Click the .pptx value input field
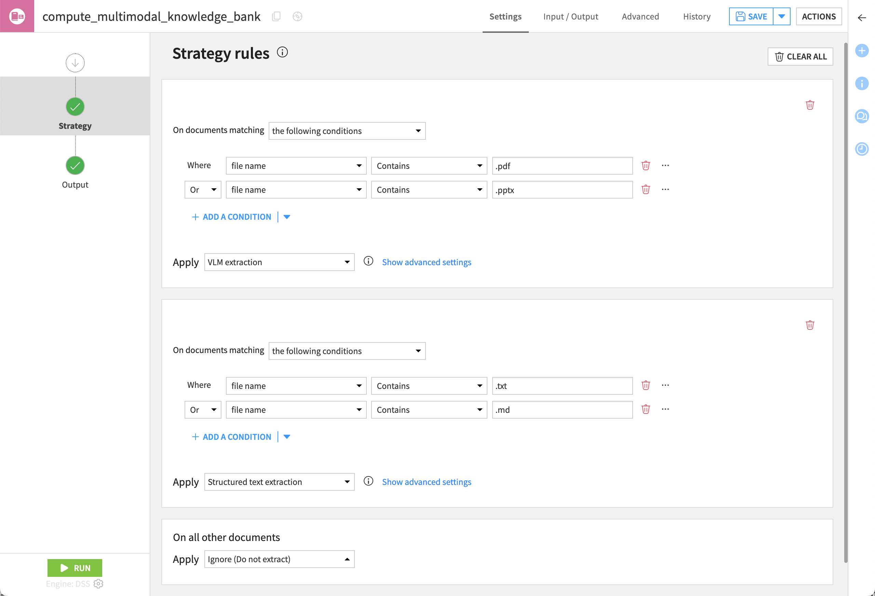875x596 pixels. (562, 190)
